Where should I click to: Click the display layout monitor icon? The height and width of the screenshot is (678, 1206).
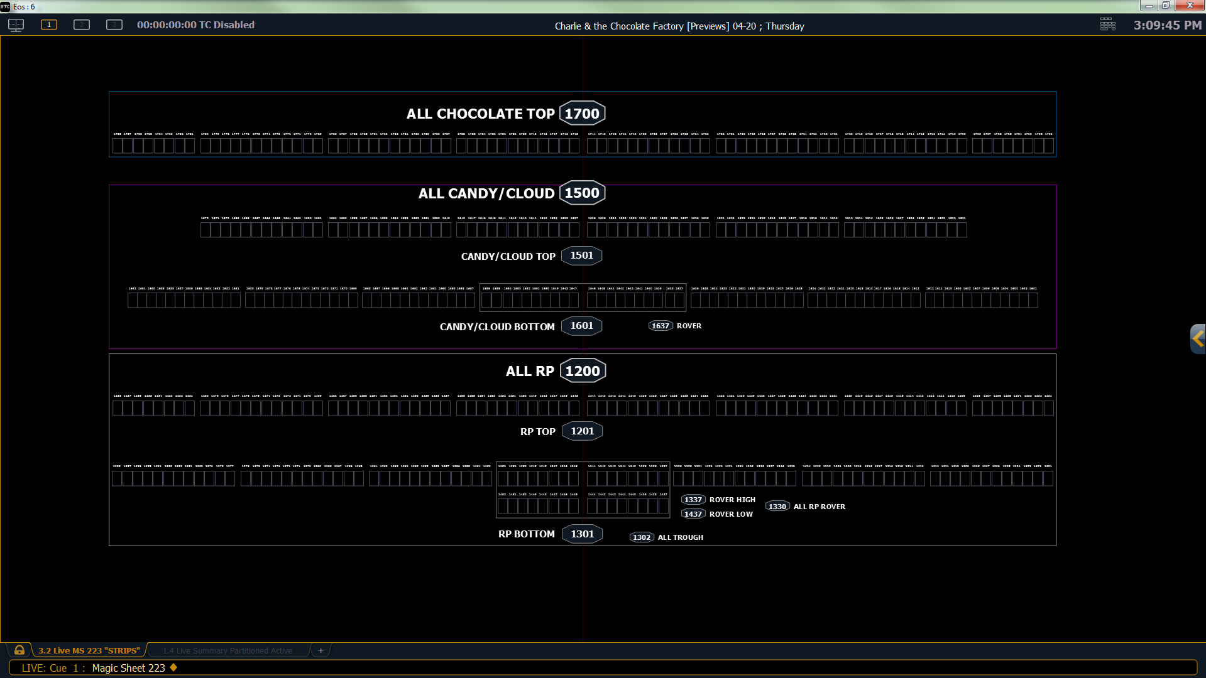(x=16, y=25)
